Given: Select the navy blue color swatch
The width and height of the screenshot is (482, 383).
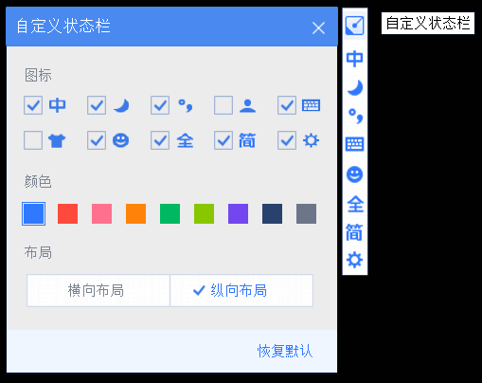Looking at the screenshot, I should click(272, 214).
